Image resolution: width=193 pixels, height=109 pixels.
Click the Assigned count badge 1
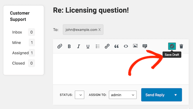(x=32, y=53)
